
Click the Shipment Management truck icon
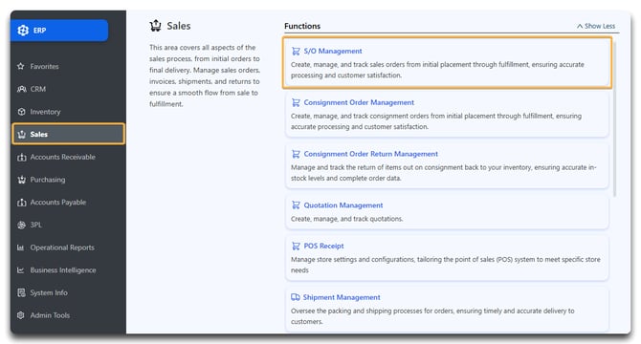296,297
